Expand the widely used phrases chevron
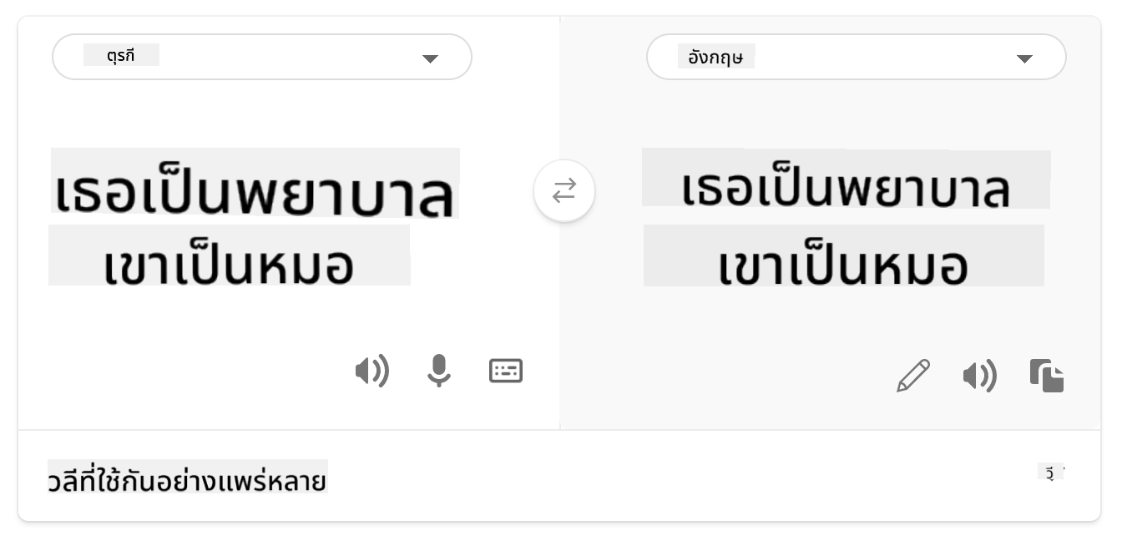The height and width of the screenshot is (551, 1122). [x=1051, y=473]
